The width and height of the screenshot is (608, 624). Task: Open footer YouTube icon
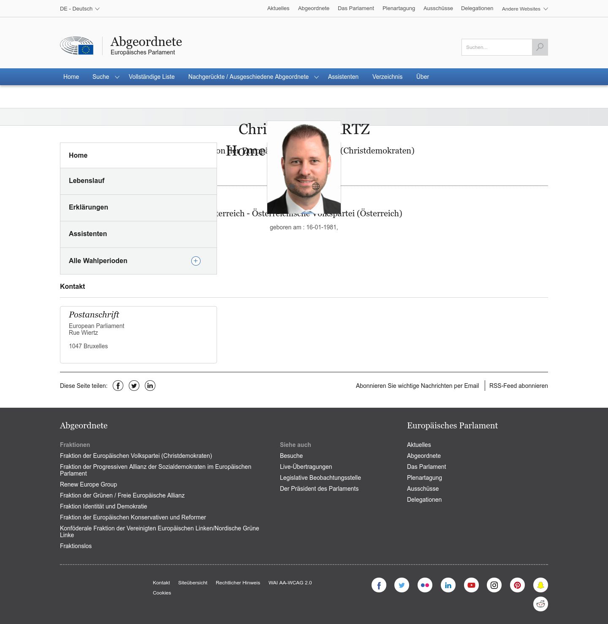pyautogui.click(x=471, y=585)
